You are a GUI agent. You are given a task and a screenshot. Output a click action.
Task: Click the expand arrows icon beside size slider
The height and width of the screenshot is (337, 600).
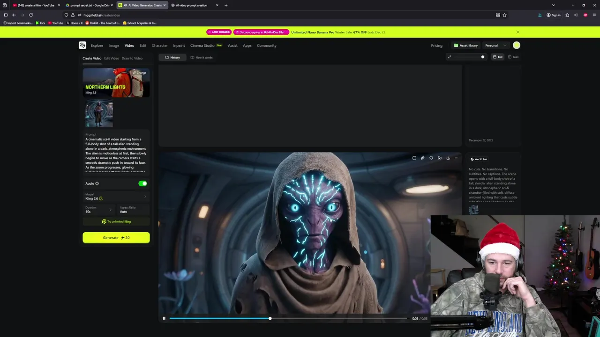(449, 57)
